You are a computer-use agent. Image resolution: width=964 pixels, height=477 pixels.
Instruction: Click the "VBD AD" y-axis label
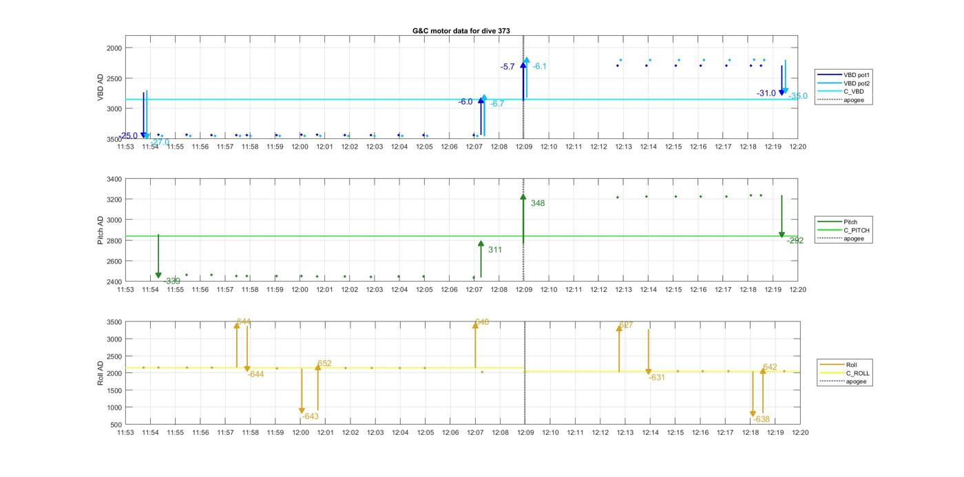coord(101,87)
